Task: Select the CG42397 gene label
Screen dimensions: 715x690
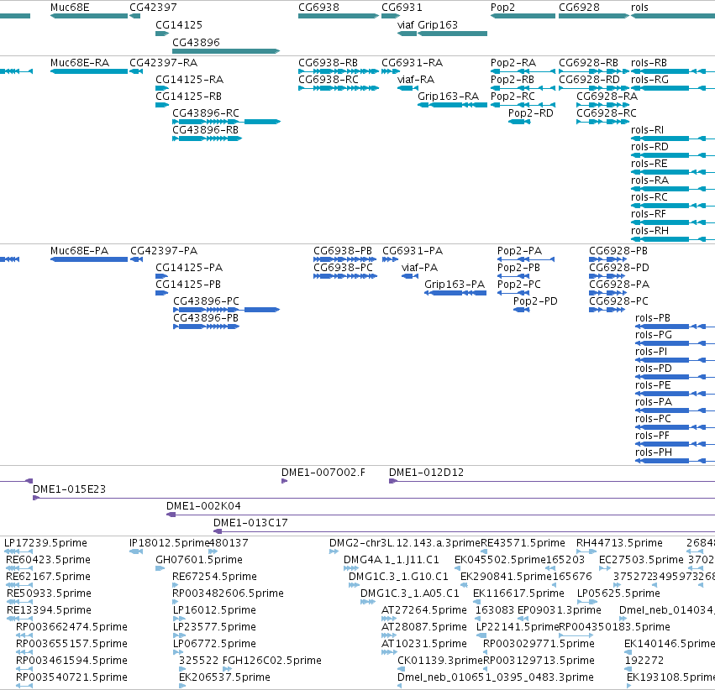Action: coord(153,8)
